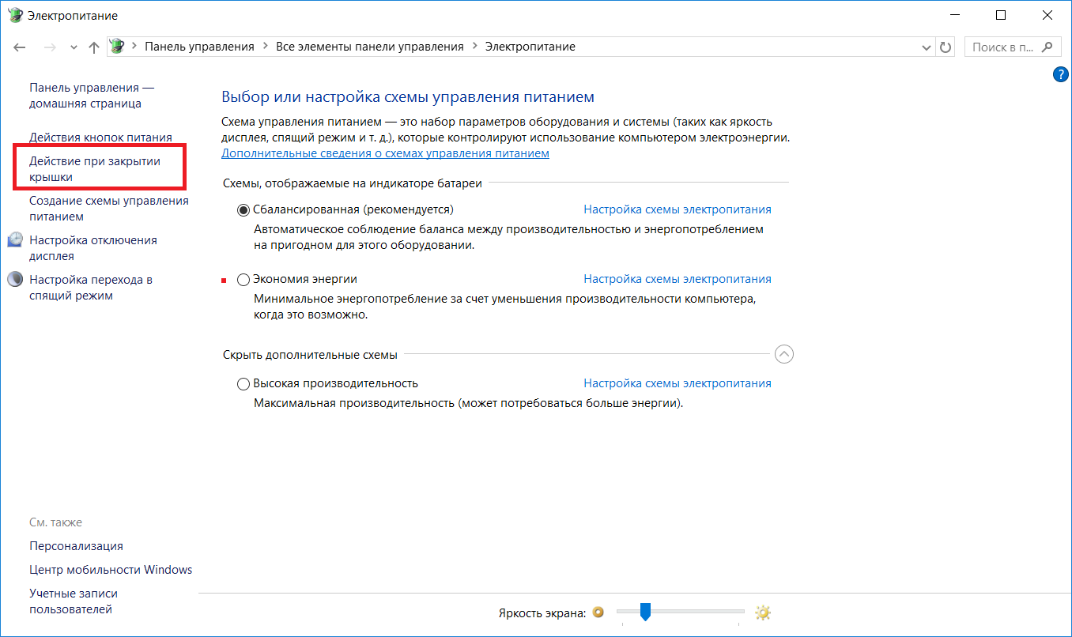Click the text Схемы, отображаемые на индикаторе батареи
This screenshot has height=637, width=1072.
tap(352, 183)
